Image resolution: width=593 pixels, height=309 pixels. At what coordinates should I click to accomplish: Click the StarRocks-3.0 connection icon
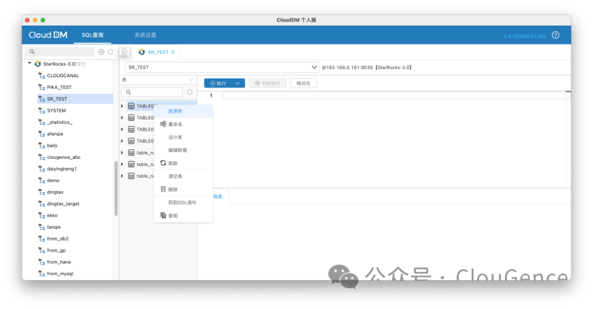(38, 64)
